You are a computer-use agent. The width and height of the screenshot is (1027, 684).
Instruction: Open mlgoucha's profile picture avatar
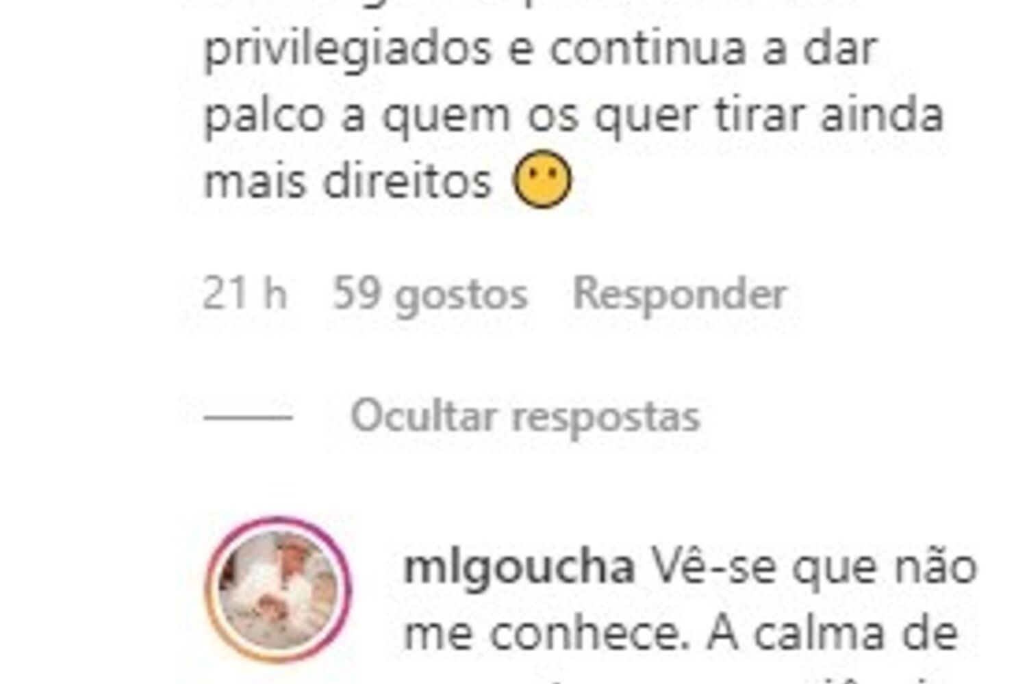tap(277, 589)
